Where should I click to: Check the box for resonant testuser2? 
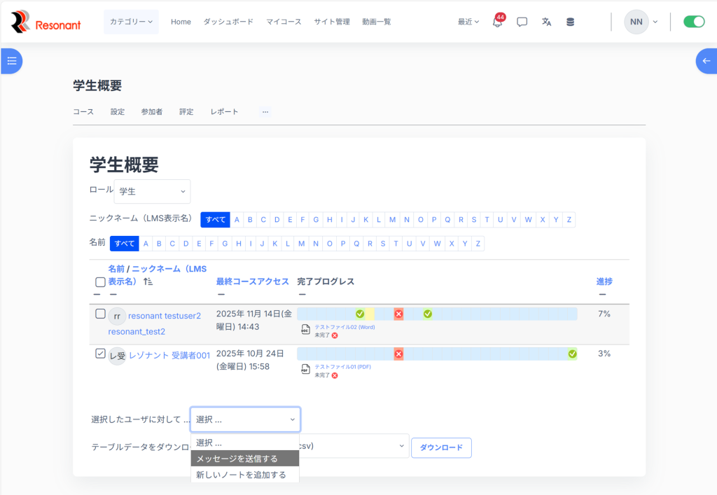coord(100,314)
